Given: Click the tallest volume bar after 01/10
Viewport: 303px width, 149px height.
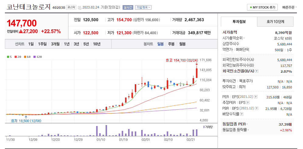Looking at the screenshot, I should (106, 131).
